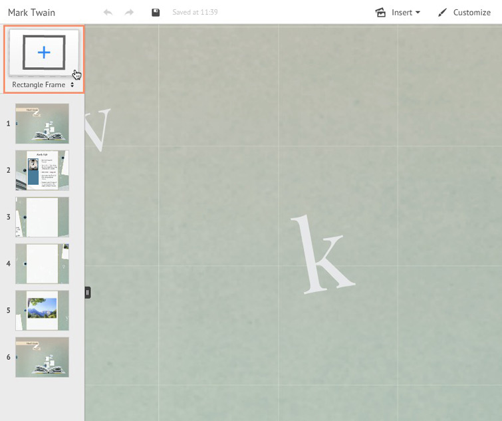
Task: Click the number 3 path step label
Action: click(8, 217)
